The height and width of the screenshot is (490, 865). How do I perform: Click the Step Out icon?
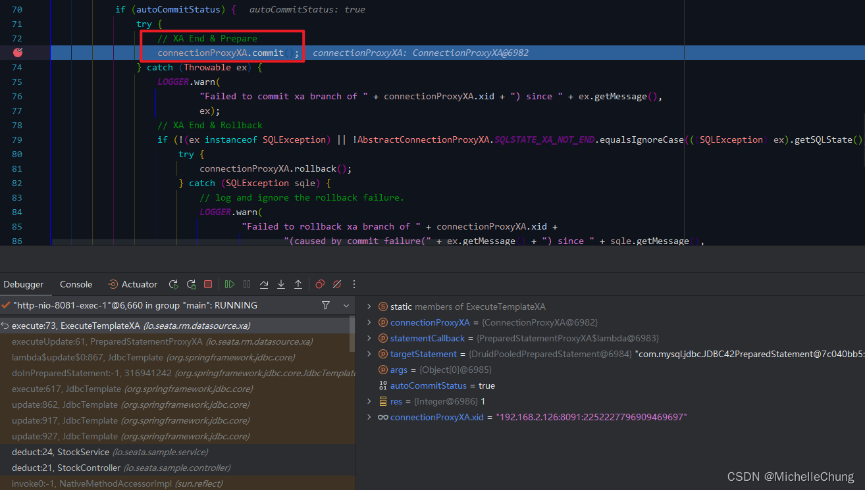coord(298,284)
